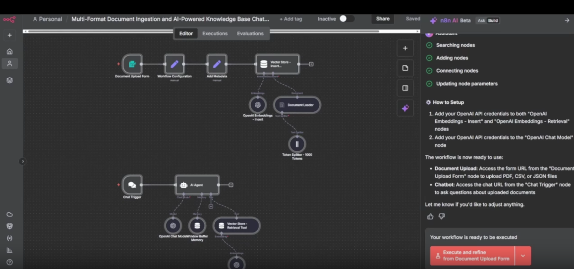This screenshot has width=574, height=269.
Task: Open the home icon in sidebar
Action: [9, 51]
